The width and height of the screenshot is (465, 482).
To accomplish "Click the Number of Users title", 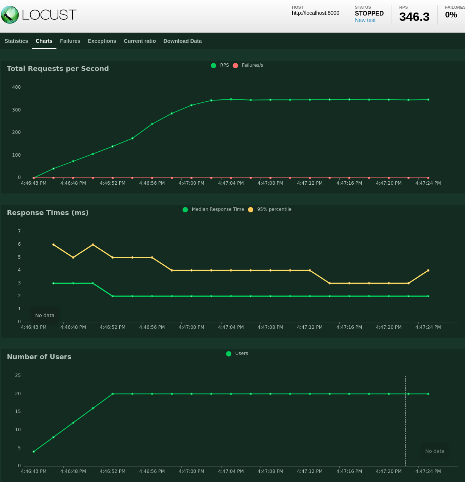I will [x=39, y=357].
